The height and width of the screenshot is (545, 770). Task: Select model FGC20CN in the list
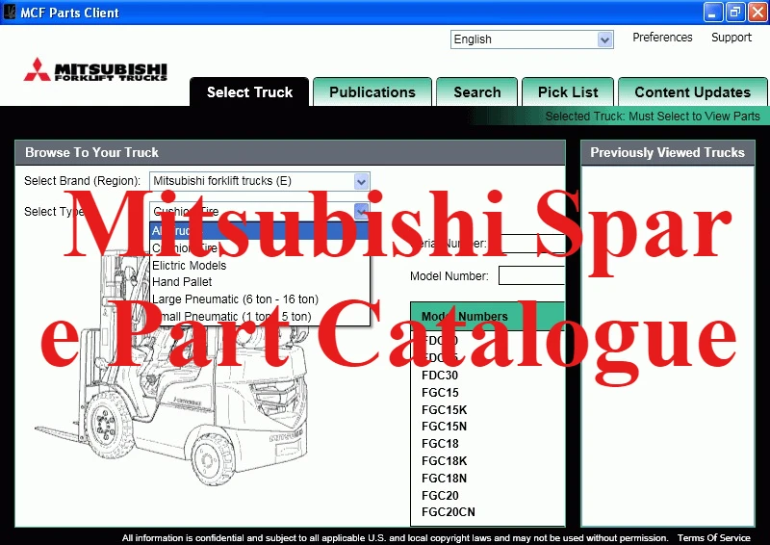coord(448,512)
